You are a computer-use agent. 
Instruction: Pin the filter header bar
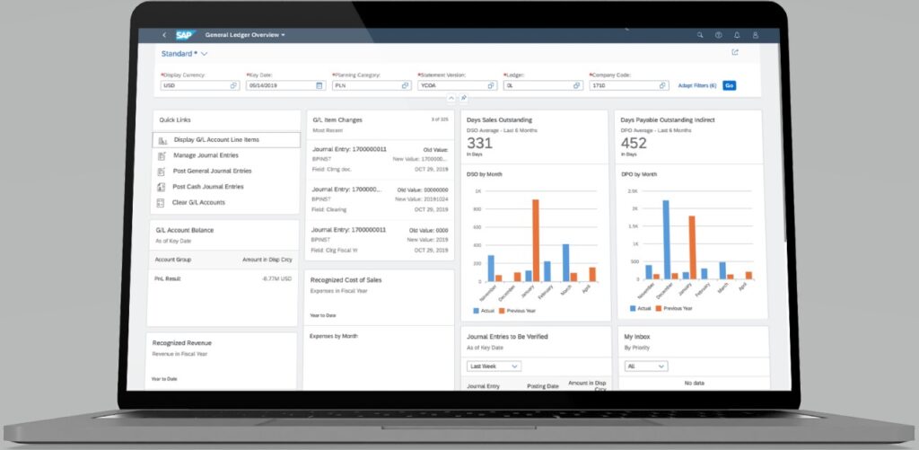click(464, 98)
